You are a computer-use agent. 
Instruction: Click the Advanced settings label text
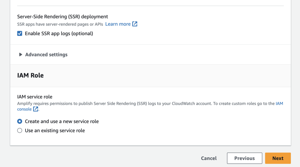coord(46,55)
